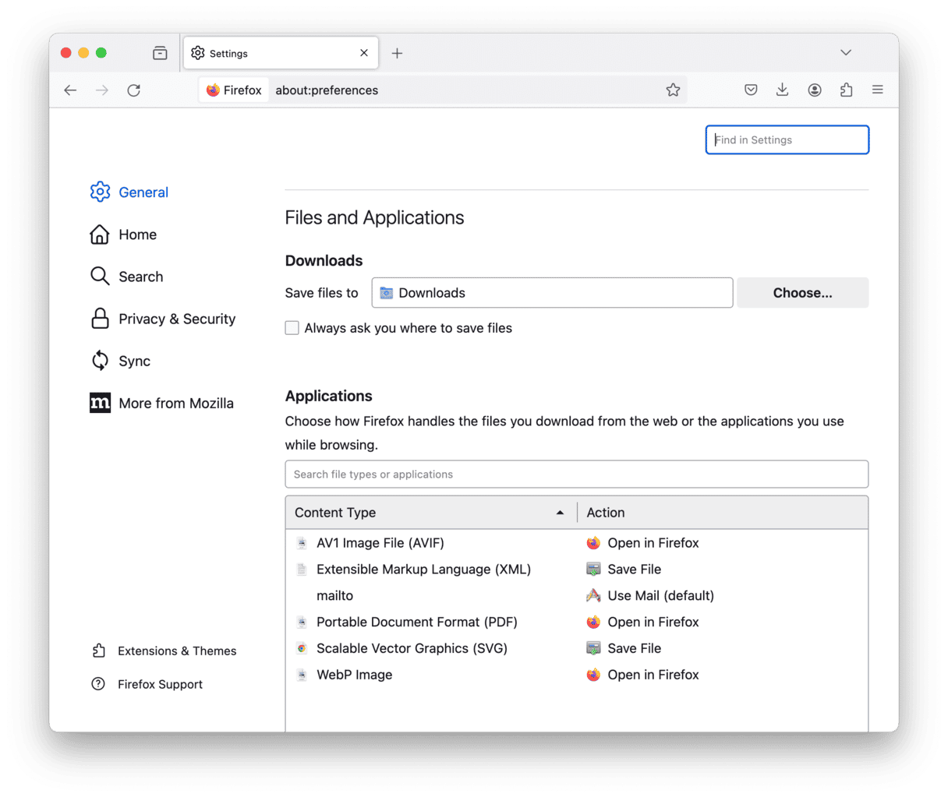Image resolution: width=948 pixels, height=797 pixels.
Task: Sort by the Content Type column header
Action: point(431,513)
